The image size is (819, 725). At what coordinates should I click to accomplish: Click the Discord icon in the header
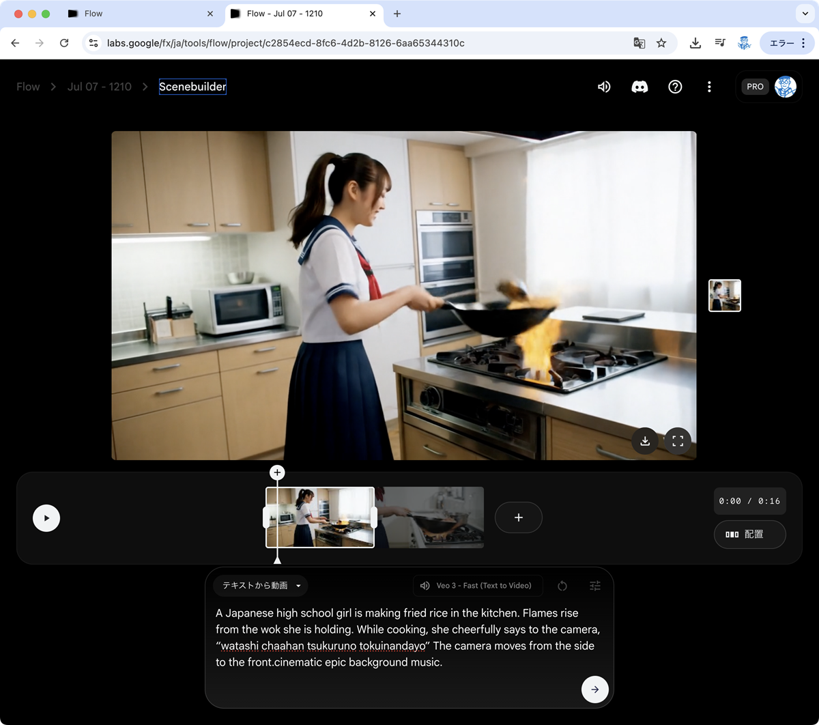640,87
